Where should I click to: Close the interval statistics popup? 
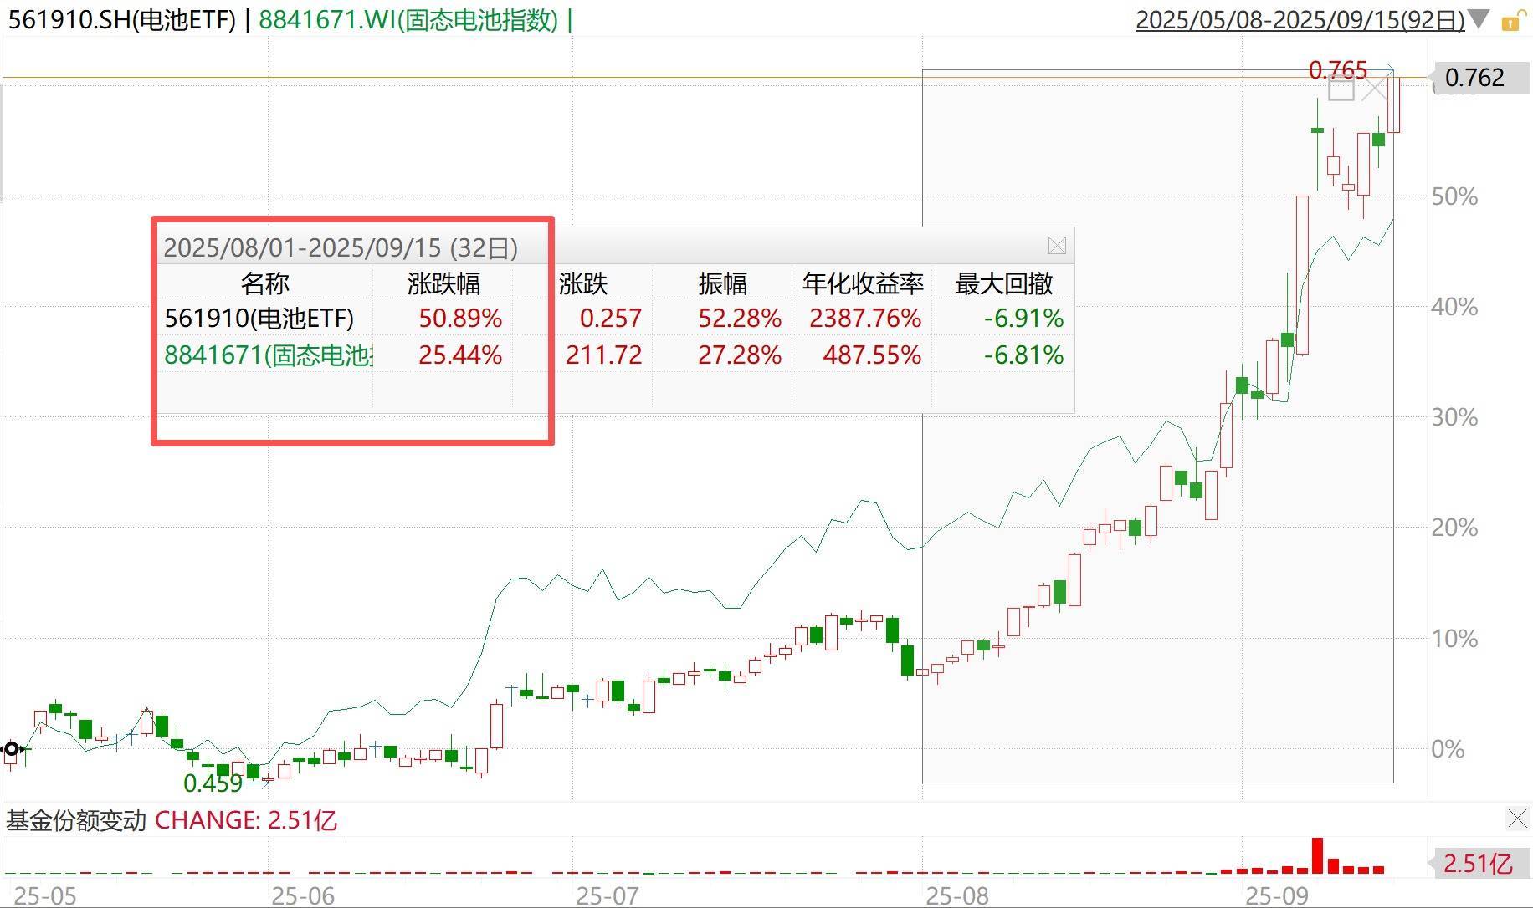[1057, 245]
